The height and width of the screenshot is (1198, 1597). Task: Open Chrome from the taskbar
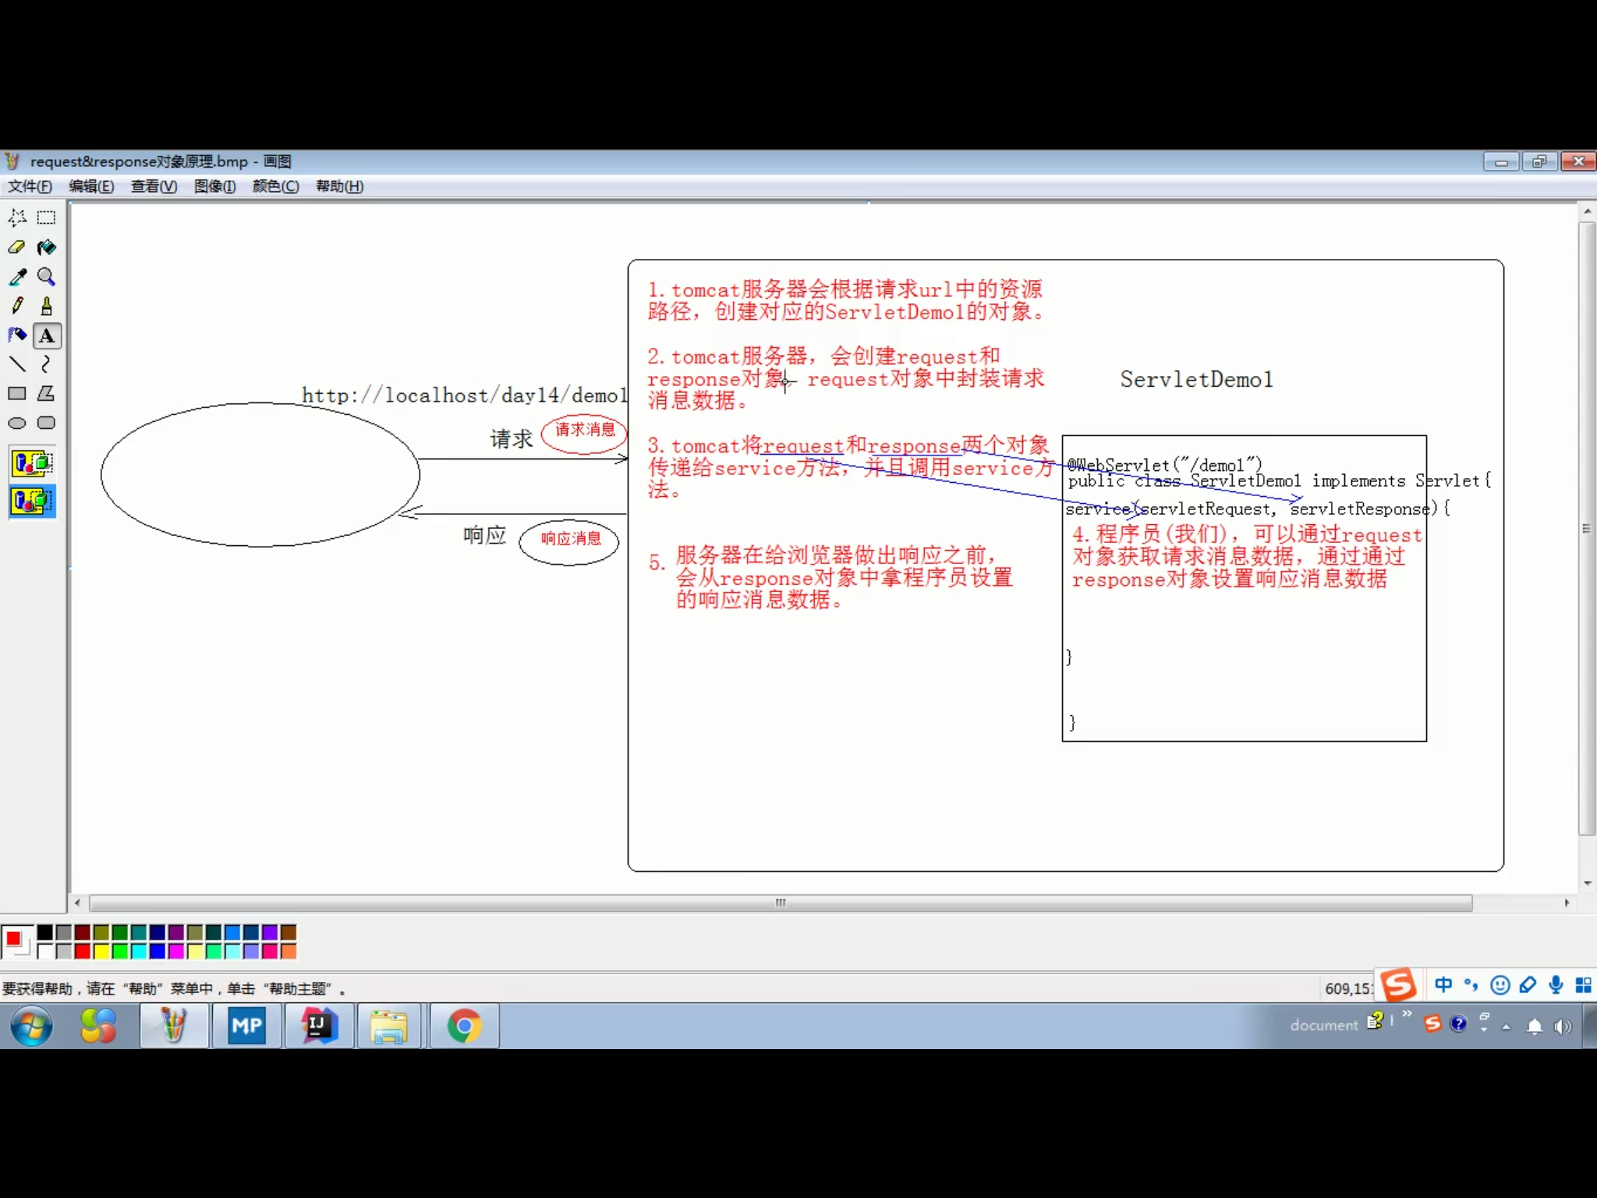(x=464, y=1026)
